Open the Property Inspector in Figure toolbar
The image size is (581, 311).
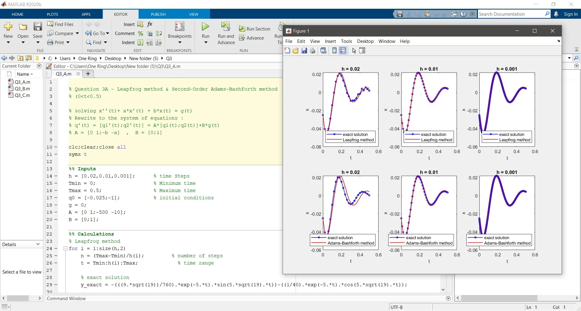click(x=362, y=51)
